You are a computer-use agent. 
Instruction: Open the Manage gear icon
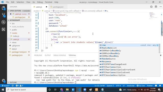3,80
